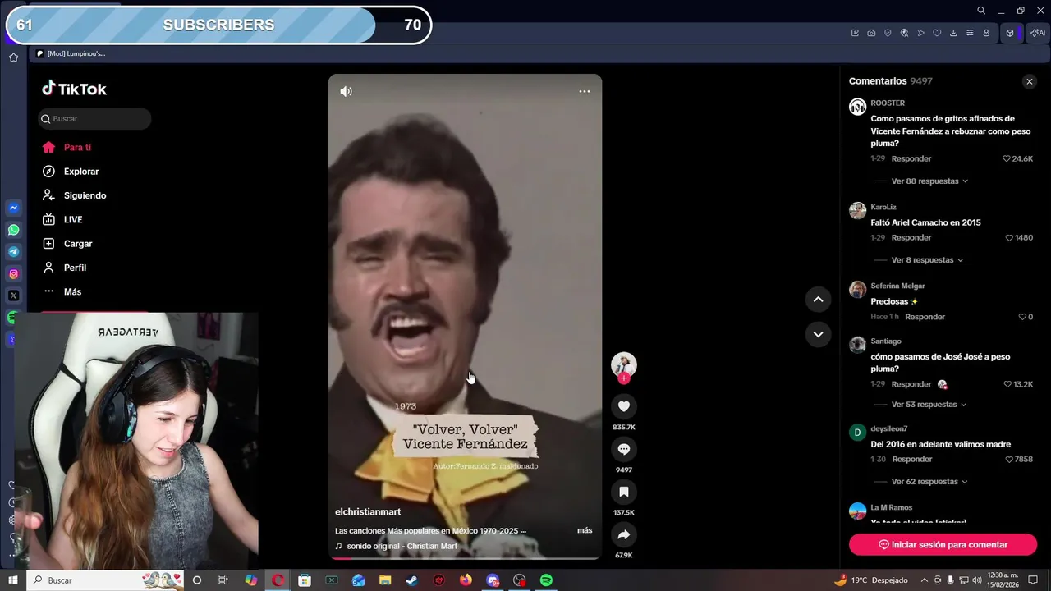
Task: Open the browser easy setup sliders icon
Action: point(970,33)
